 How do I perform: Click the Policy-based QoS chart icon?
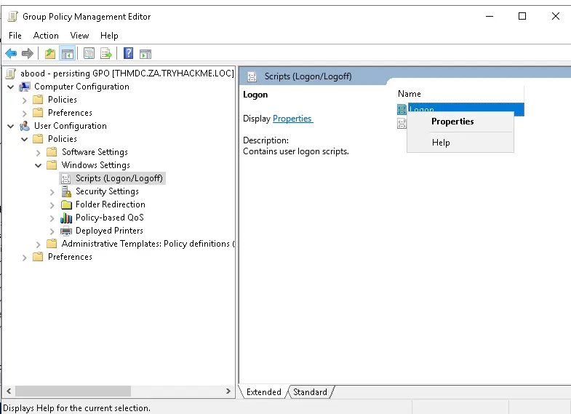[x=66, y=218]
